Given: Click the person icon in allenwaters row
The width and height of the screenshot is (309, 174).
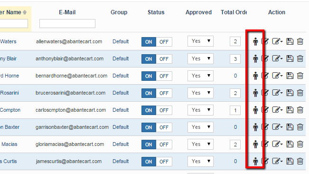Looking at the screenshot, I should pyautogui.click(x=255, y=42).
